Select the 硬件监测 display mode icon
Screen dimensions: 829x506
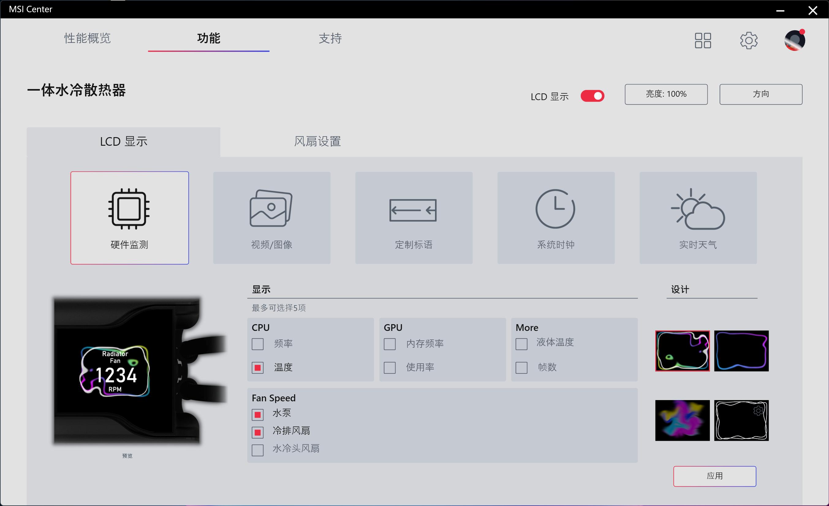(x=130, y=218)
